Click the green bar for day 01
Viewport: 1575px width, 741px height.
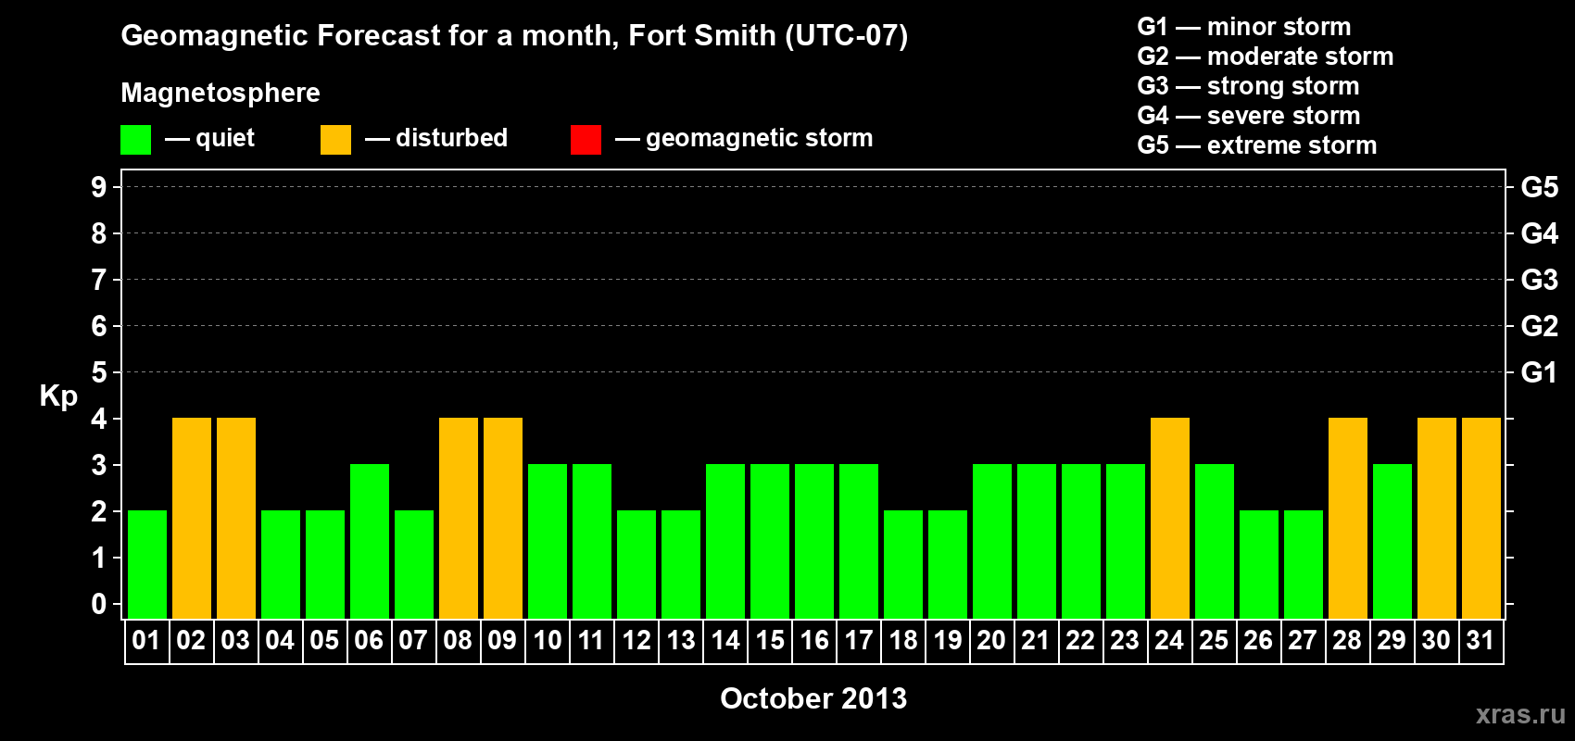pos(147,565)
